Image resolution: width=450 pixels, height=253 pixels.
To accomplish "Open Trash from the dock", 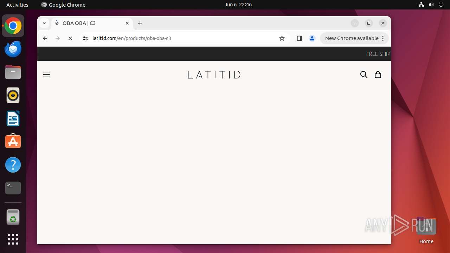I will [x=13, y=218].
